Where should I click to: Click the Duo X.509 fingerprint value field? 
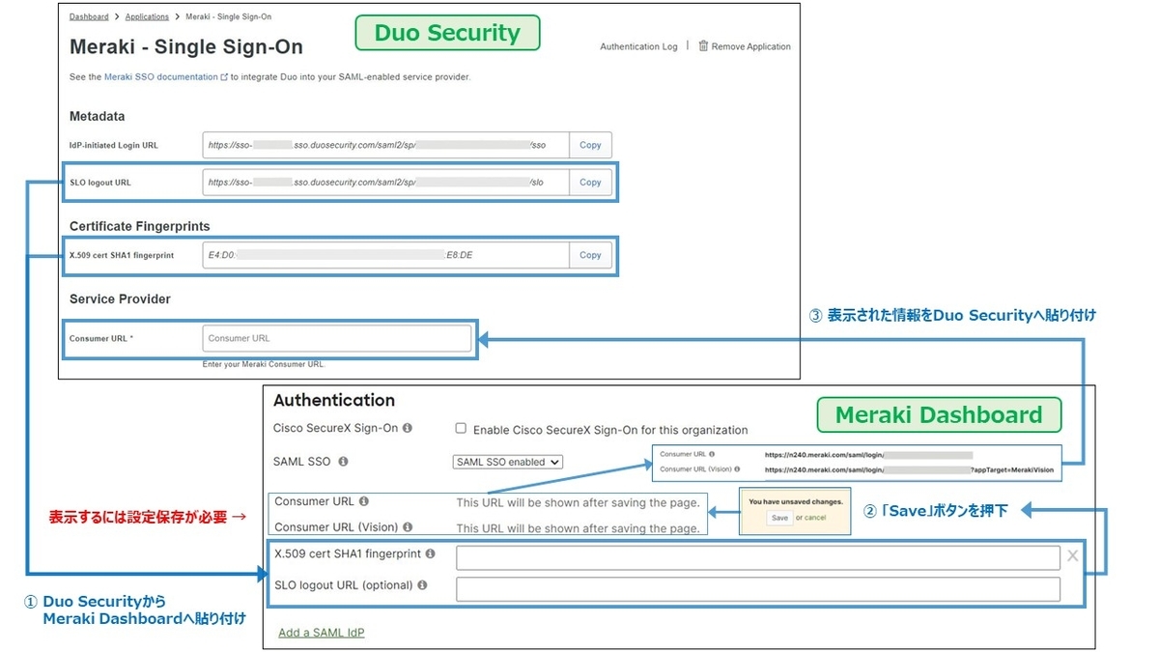(385, 255)
